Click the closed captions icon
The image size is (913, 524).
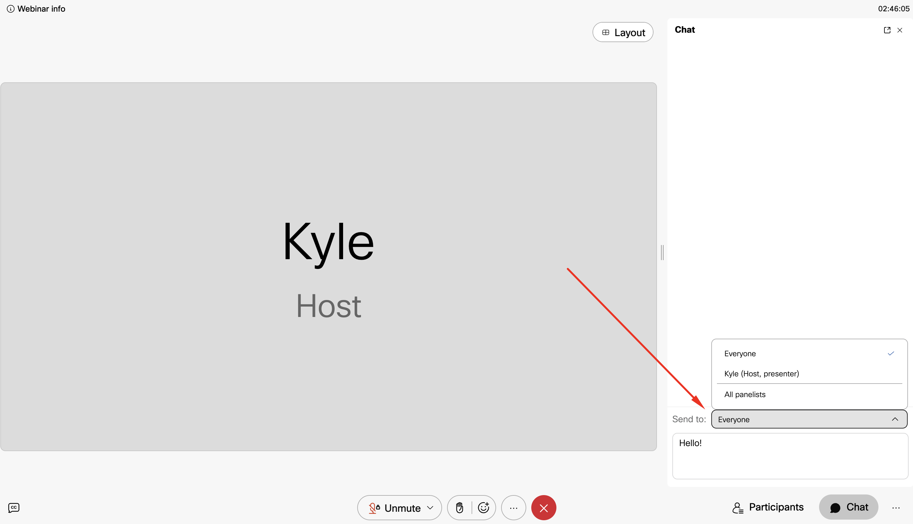click(14, 507)
